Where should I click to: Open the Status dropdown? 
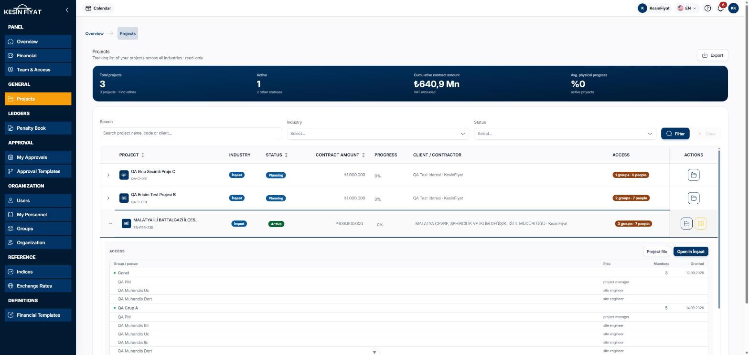coord(565,134)
